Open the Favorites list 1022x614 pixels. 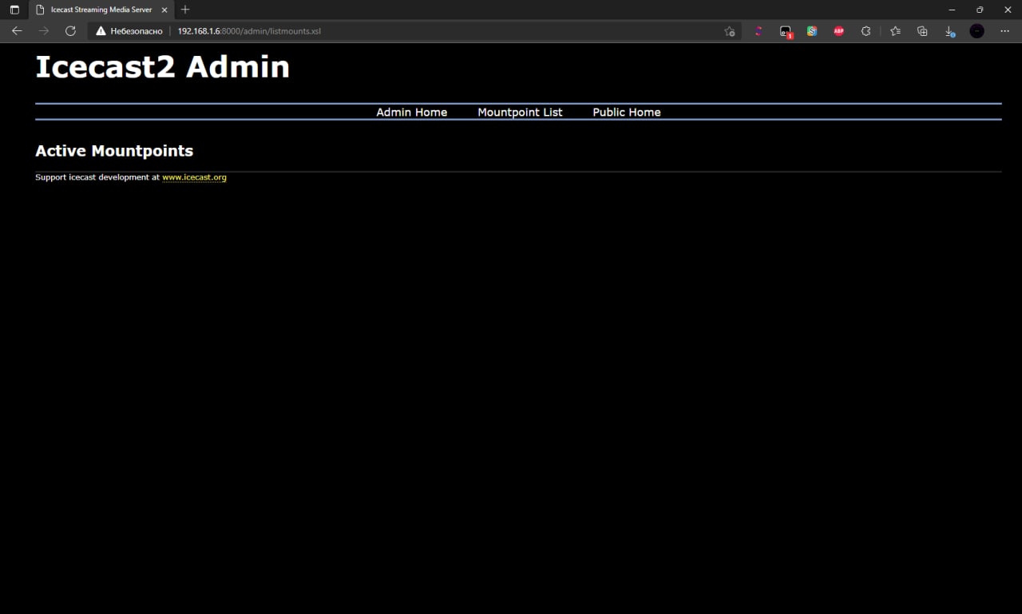[x=895, y=31]
